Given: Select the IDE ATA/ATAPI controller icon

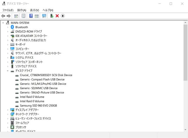Looking at the screenshot, I should 12,36.
